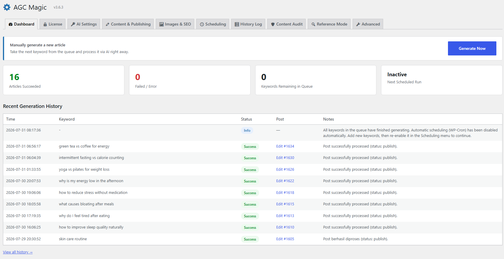Image resolution: width=504 pixels, height=259 pixels.
Task: Click keyword 'how to reduce stress without medication'
Action: click(93, 193)
